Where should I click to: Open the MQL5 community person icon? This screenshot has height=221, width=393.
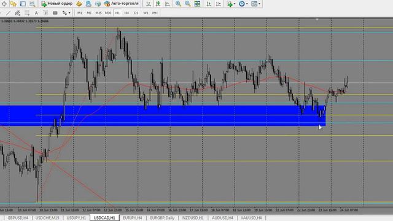click(88, 4)
